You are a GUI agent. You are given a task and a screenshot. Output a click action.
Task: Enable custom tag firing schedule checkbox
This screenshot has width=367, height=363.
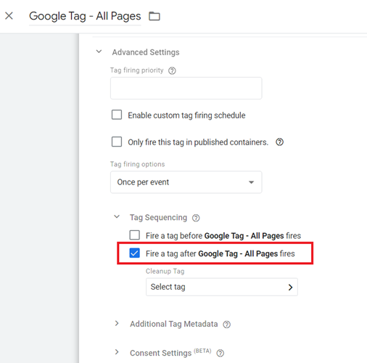coord(117,115)
